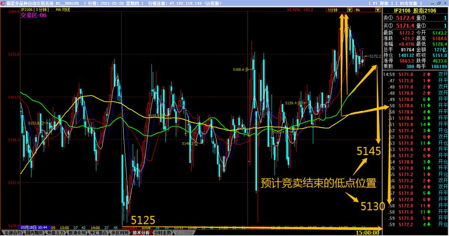Switch to the 分时走势 tab

(x=162, y=233)
